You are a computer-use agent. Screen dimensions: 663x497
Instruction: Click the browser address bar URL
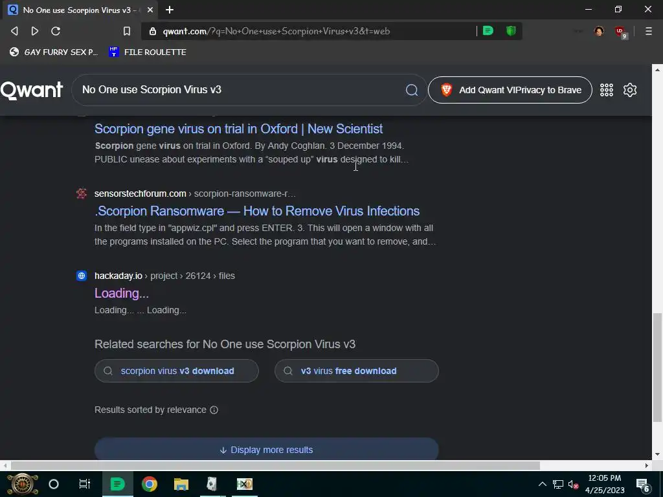[x=276, y=31]
